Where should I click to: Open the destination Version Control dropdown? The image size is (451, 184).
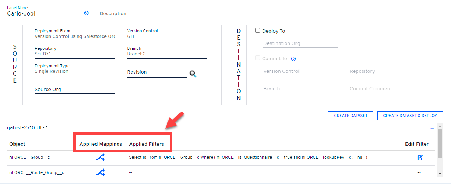300,71
